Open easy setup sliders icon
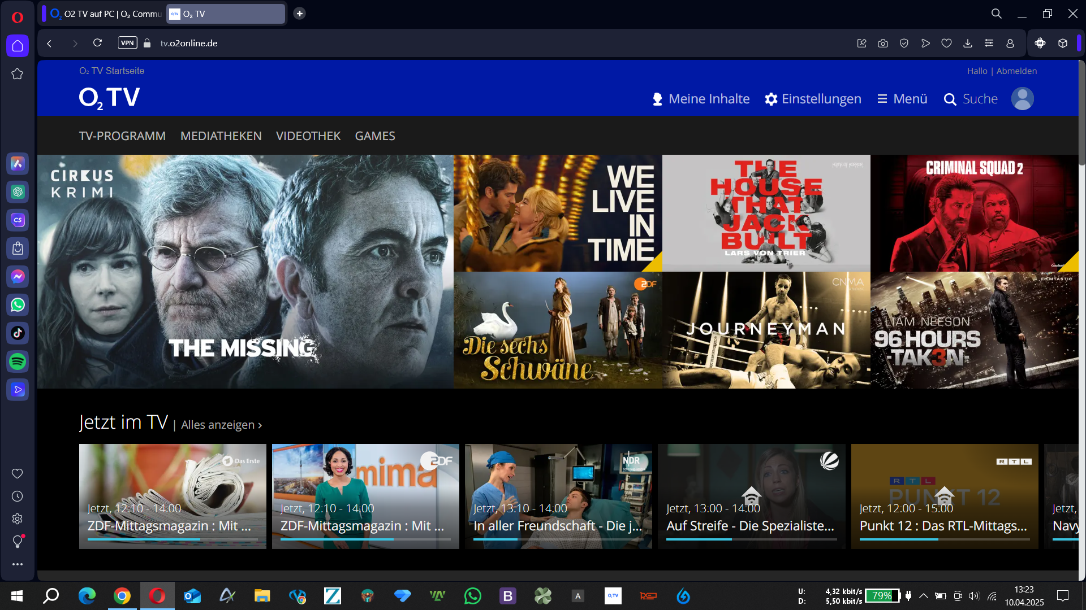This screenshot has height=610, width=1086. 989,43
